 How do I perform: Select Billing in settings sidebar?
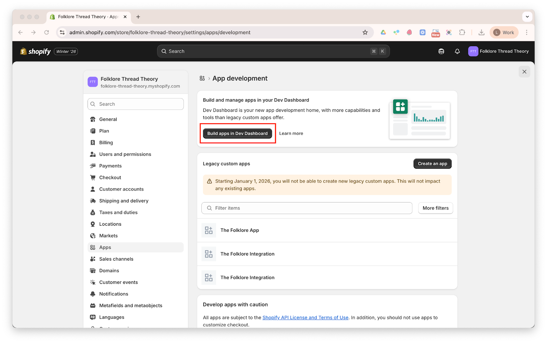(106, 143)
